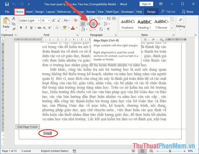
Task: Switch to the Insert tab
Action: click(29, 12)
